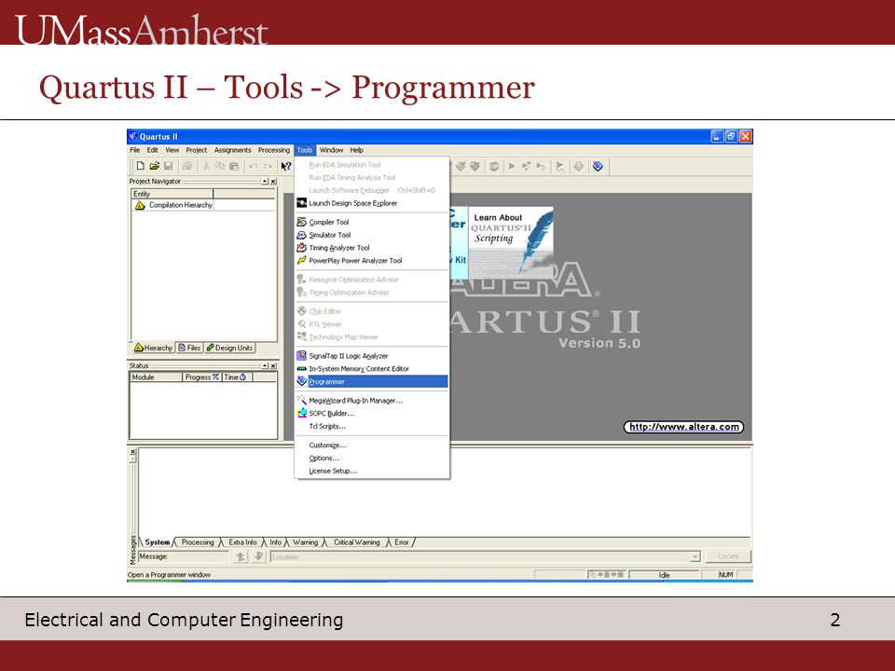The width and height of the screenshot is (895, 671).
Task: Open the View menu
Action: pos(172,150)
